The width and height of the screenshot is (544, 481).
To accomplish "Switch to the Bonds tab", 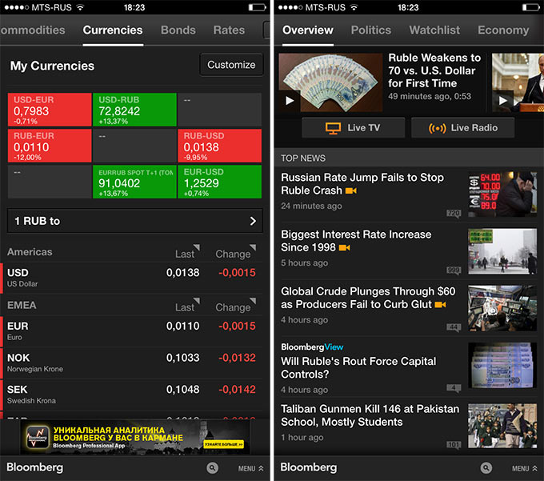I will click(178, 30).
